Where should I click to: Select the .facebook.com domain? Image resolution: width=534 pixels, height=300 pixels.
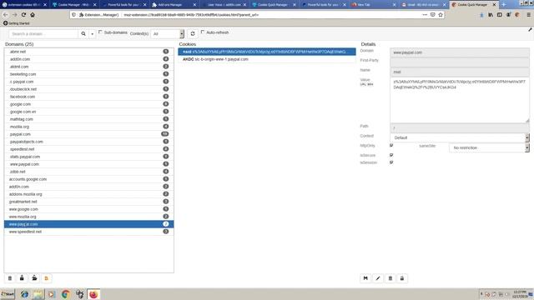click(89, 97)
